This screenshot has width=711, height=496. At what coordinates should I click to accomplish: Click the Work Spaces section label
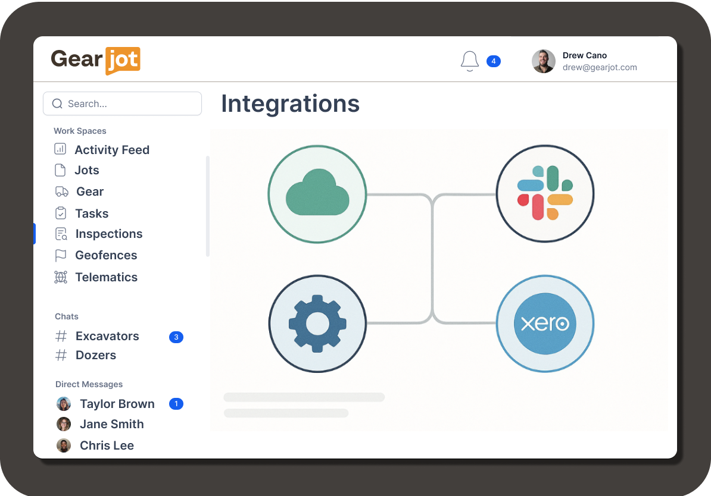pyautogui.click(x=80, y=131)
